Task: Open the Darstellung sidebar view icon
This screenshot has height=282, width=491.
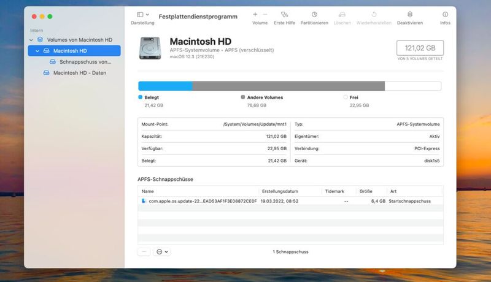Action: pos(140,14)
